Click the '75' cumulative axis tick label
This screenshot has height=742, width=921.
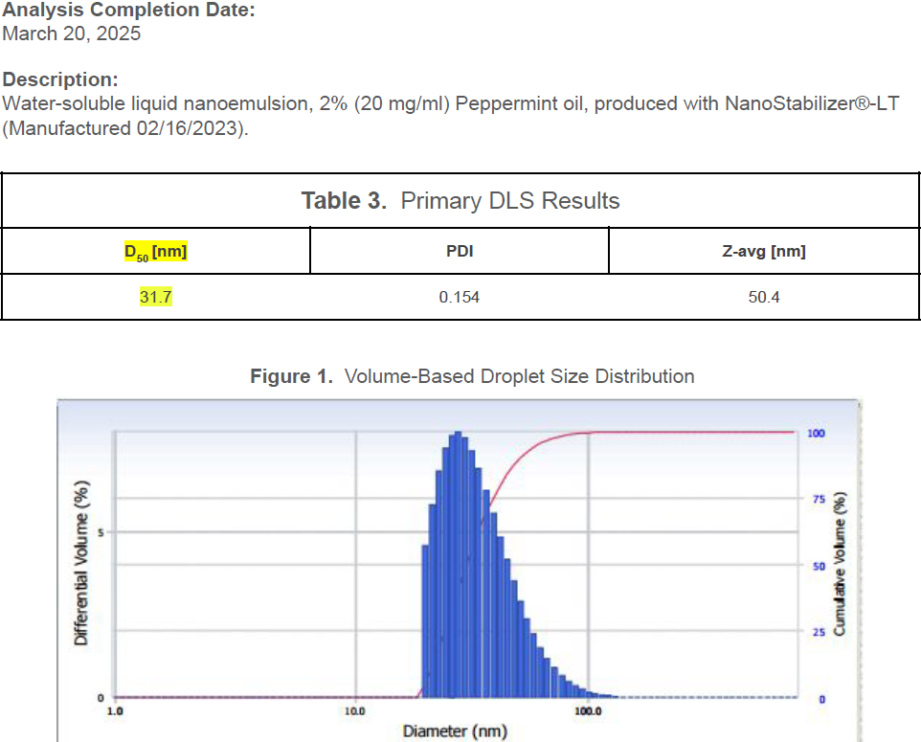[819, 500]
